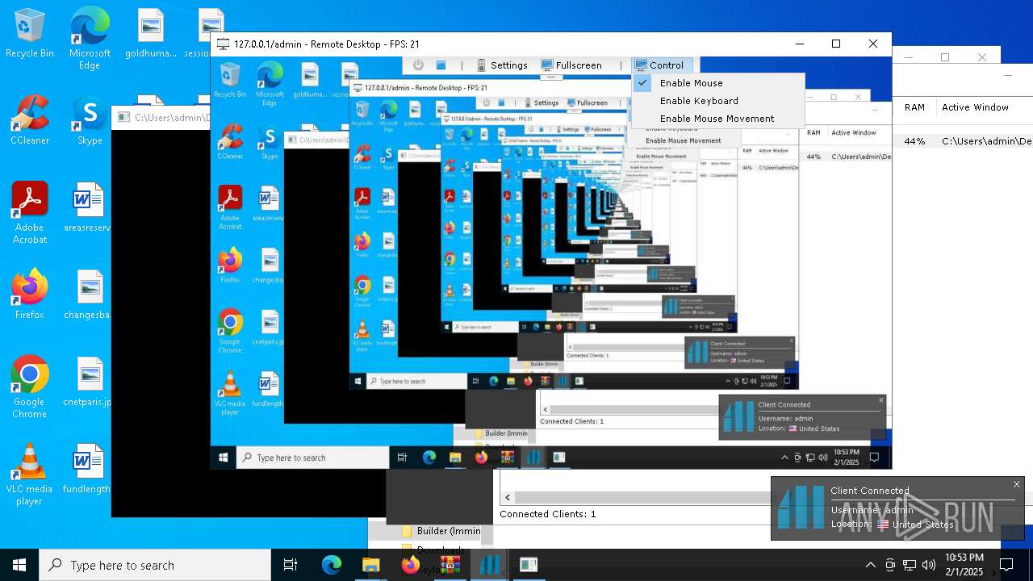1033x581 pixels.
Task: Open Recycle Bin inside the outermost remote view
Action: [x=230, y=82]
